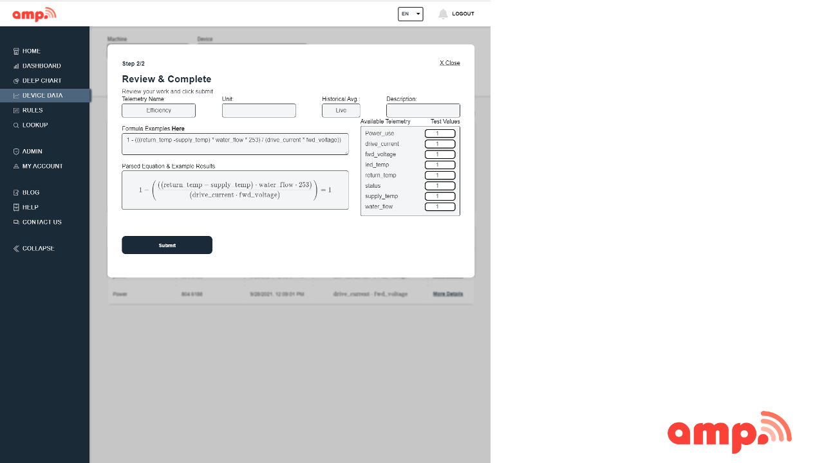This screenshot has width=824, height=463.
Task: Click the amp logo in header
Action: coord(34,14)
